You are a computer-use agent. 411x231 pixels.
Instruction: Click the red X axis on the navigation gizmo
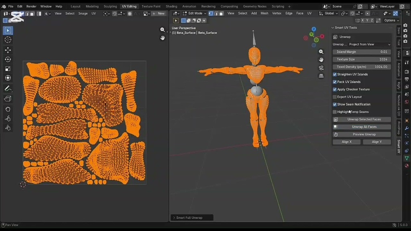[x=322, y=36]
